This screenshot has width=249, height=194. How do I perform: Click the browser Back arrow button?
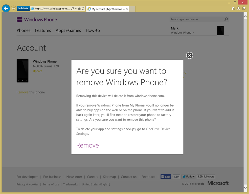tap(6, 8)
